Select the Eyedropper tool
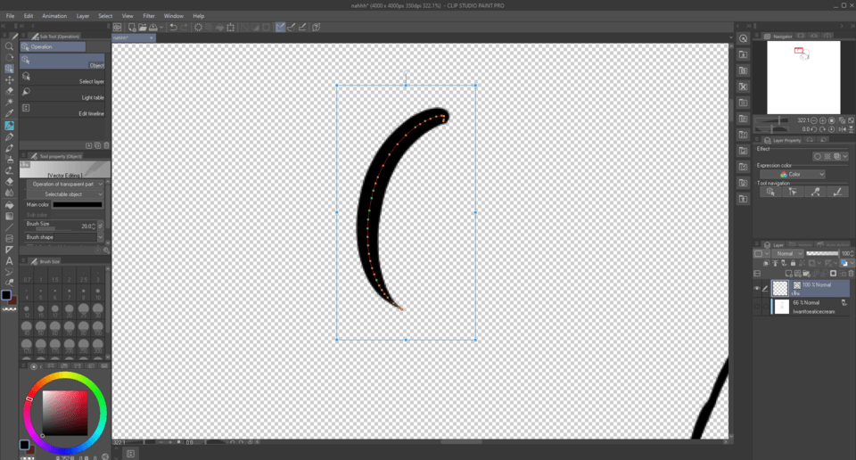The image size is (856, 460). point(9,113)
